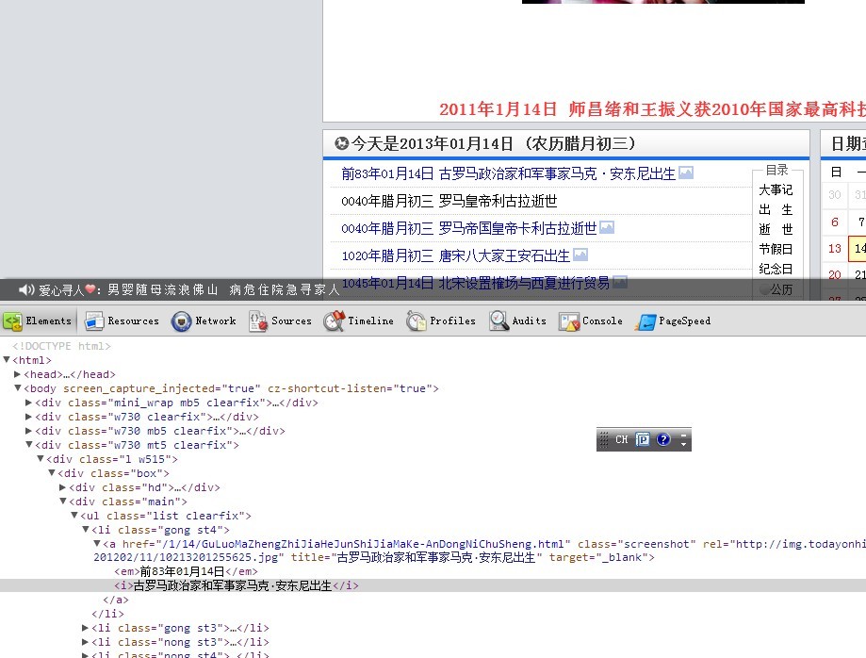The image size is (866, 658).
Task: Open link 1045年01月14日 北宋设置榷场与西夏进行贸易
Action: point(476,282)
